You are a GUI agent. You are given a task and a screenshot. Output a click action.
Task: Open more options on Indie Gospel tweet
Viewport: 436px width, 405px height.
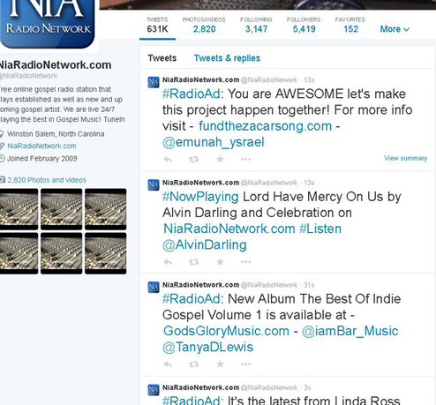(246, 364)
